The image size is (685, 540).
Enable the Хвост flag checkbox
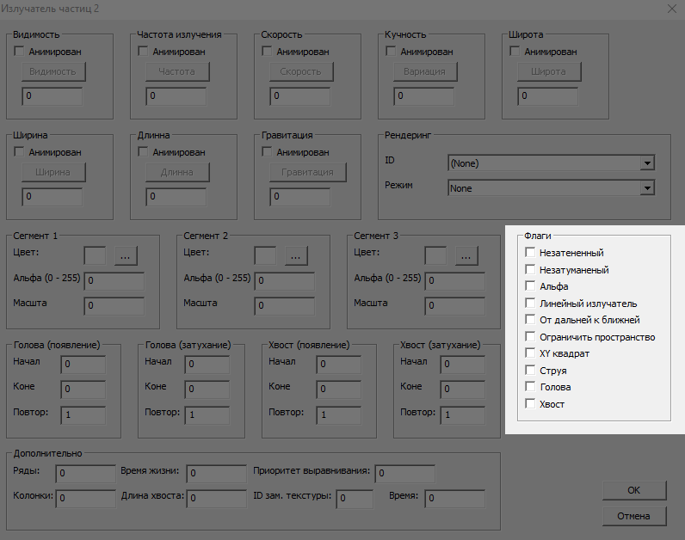pyautogui.click(x=530, y=404)
